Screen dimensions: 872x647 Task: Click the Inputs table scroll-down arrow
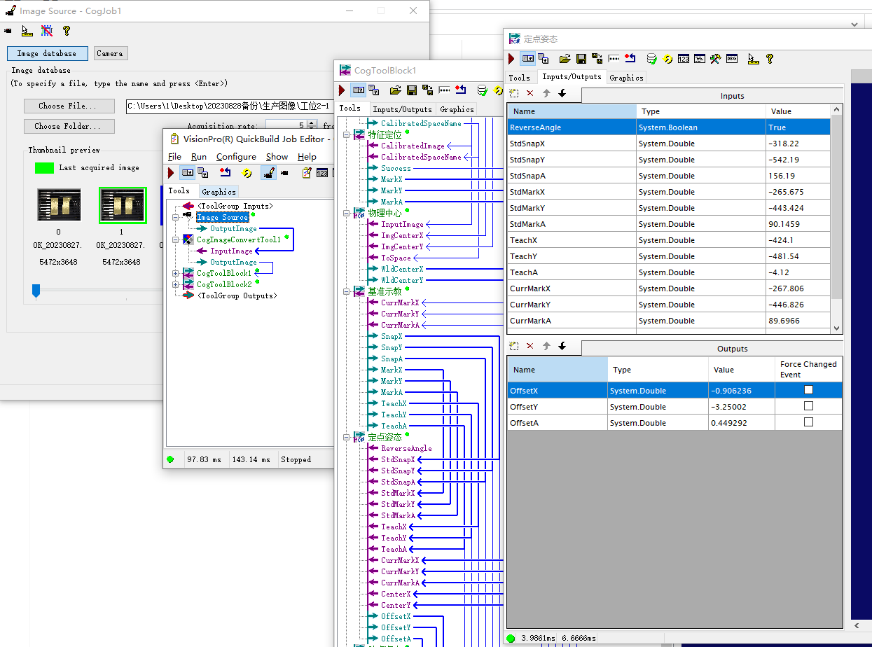tap(836, 328)
